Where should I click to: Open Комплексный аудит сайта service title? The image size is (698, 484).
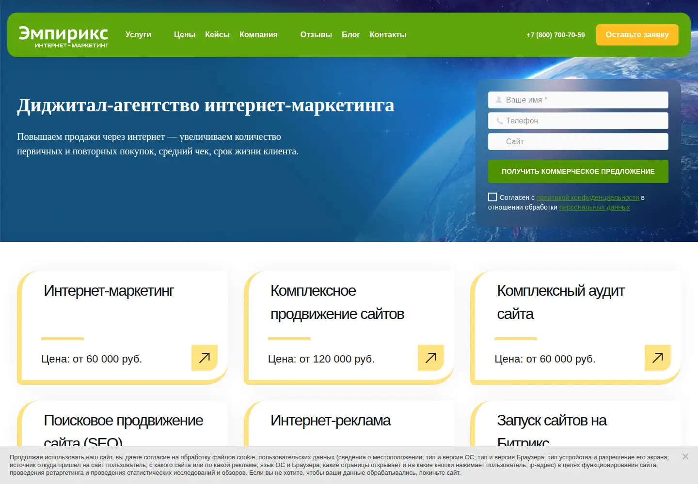[561, 302]
